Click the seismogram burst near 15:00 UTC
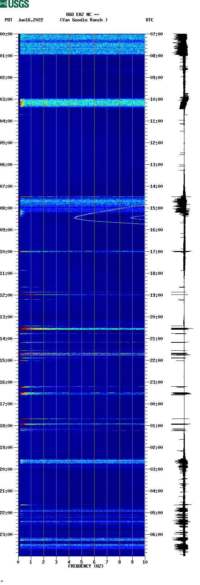Viewport: 200px width, 585px height. click(182, 206)
